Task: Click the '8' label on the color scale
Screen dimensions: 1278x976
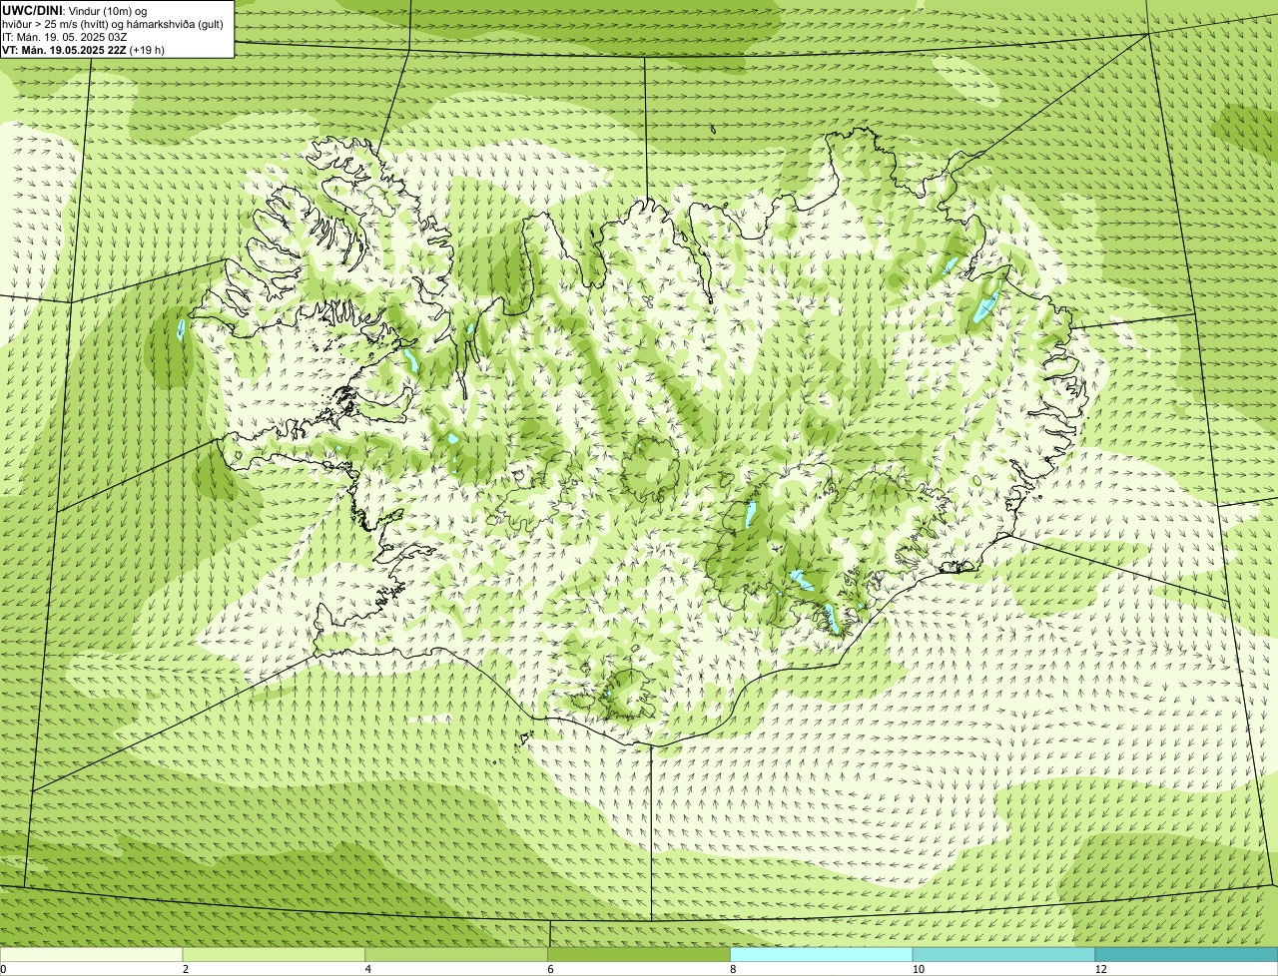Action: point(734,969)
